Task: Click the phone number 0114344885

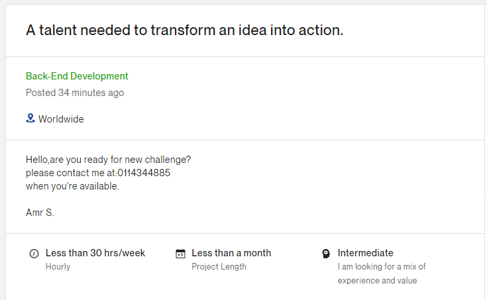Action: [144, 173]
